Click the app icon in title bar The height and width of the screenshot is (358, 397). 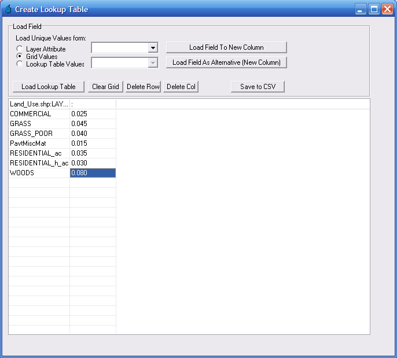8,9
